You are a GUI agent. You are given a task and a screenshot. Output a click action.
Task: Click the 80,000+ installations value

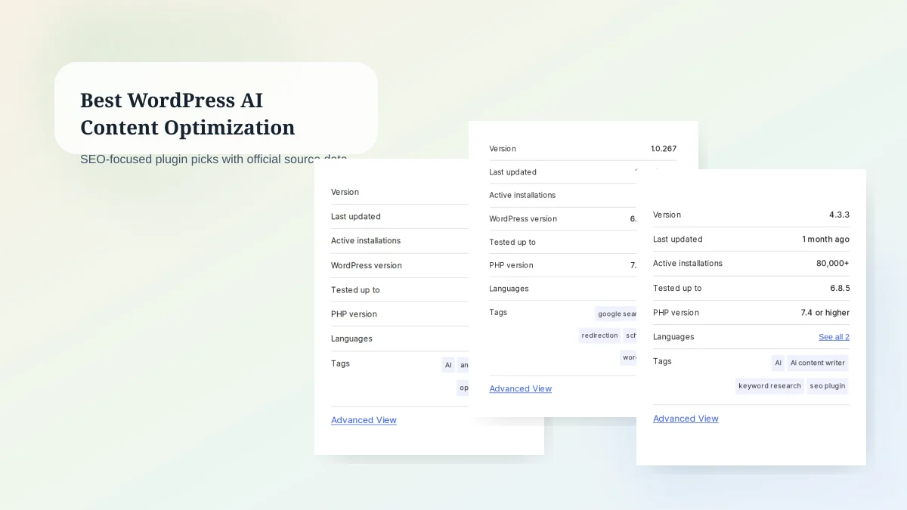[834, 263]
